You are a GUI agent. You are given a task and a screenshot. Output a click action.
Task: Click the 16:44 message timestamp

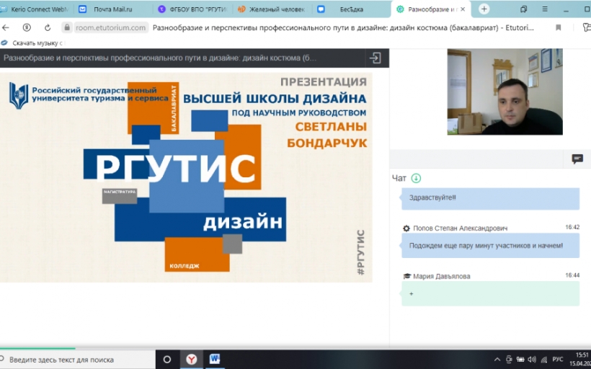[572, 275]
